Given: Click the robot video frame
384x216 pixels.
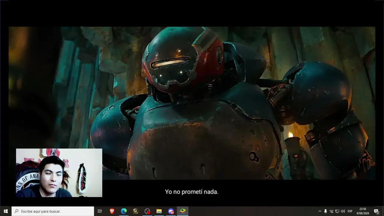Looking at the screenshot, I should pyautogui.click(x=192, y=103).
